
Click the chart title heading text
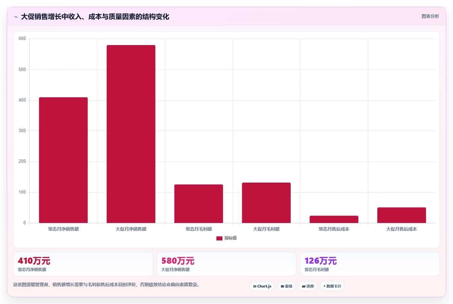[95, 17]
